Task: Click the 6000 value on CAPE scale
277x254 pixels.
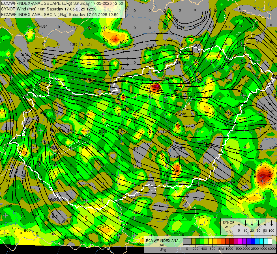Action: click(x=272, y=249)
